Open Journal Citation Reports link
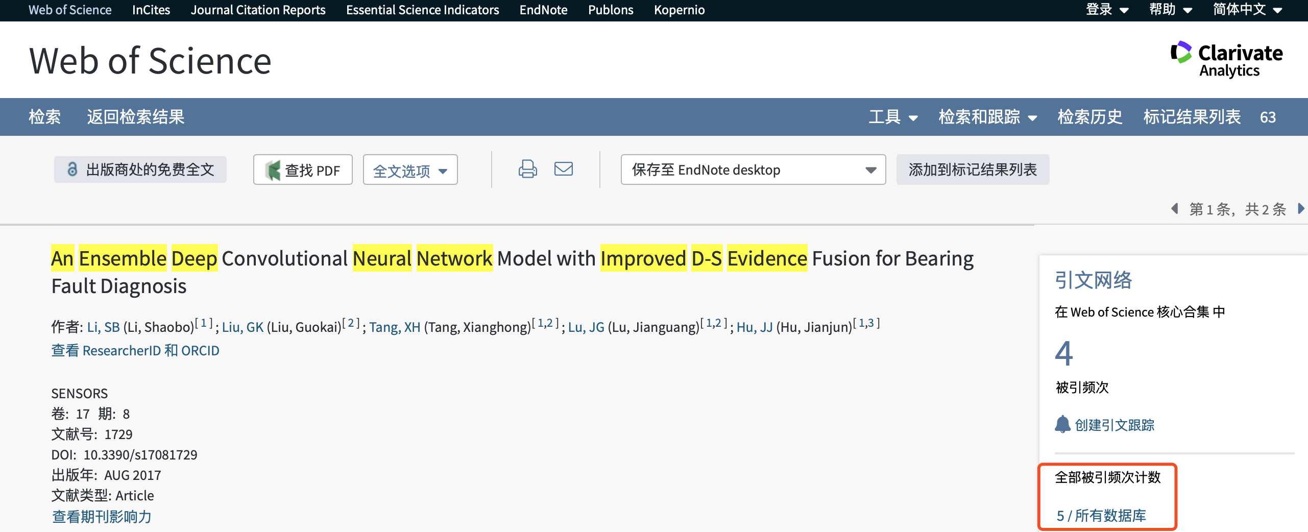The image size is (1308, 532). click(258, 10)
